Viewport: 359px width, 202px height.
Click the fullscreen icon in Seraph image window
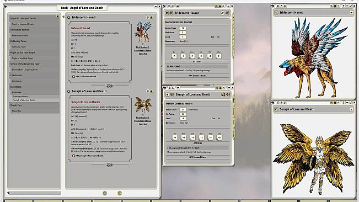[351, 103]
